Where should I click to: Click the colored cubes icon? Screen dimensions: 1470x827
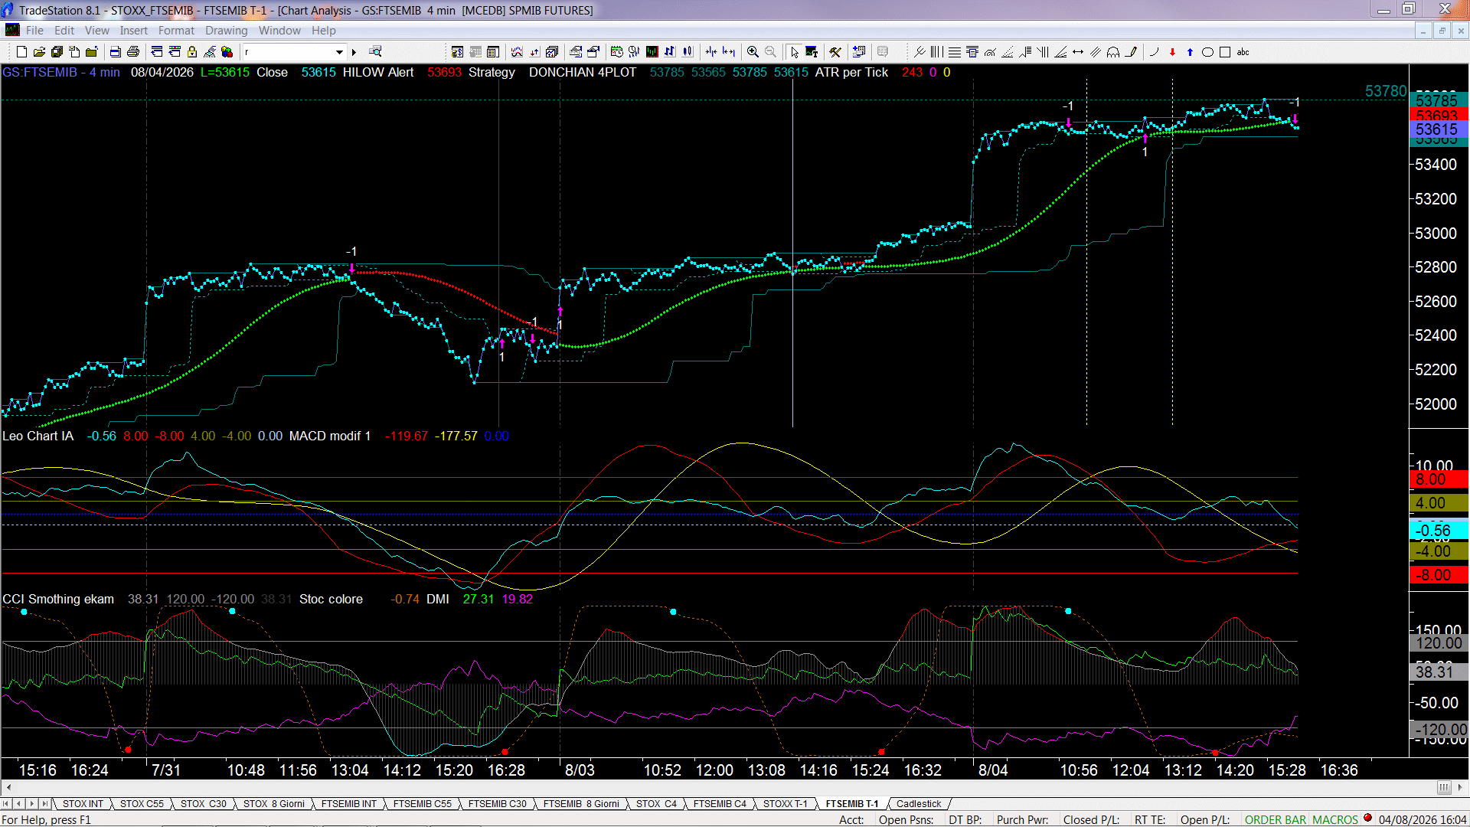click(227, 52)
